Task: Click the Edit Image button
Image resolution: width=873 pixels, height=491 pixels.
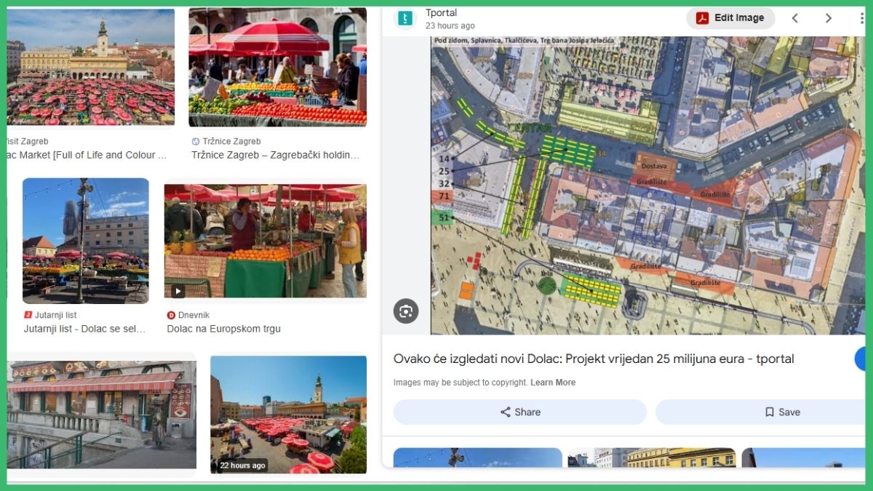Action: [730, 17]
